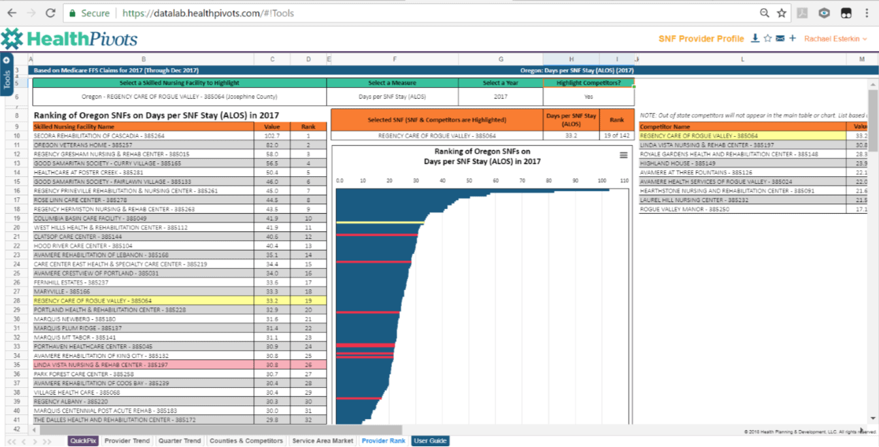Screen dimensions: 879x447
Task: Switch to the Service Area Market tab
Action: (322, 441)
